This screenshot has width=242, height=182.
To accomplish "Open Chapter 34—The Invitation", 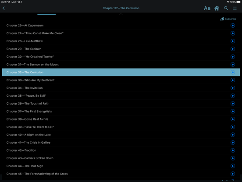I will (25, 88).
